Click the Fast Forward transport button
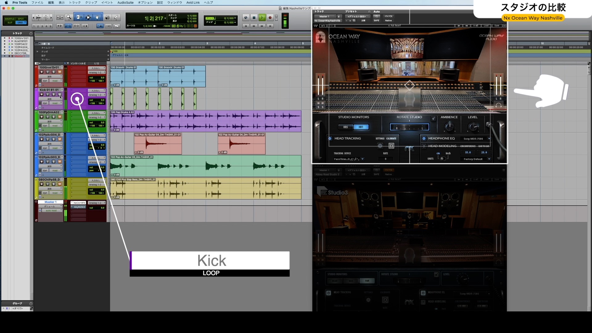Viewport: 592px width, 333px height. coord(262,26)
